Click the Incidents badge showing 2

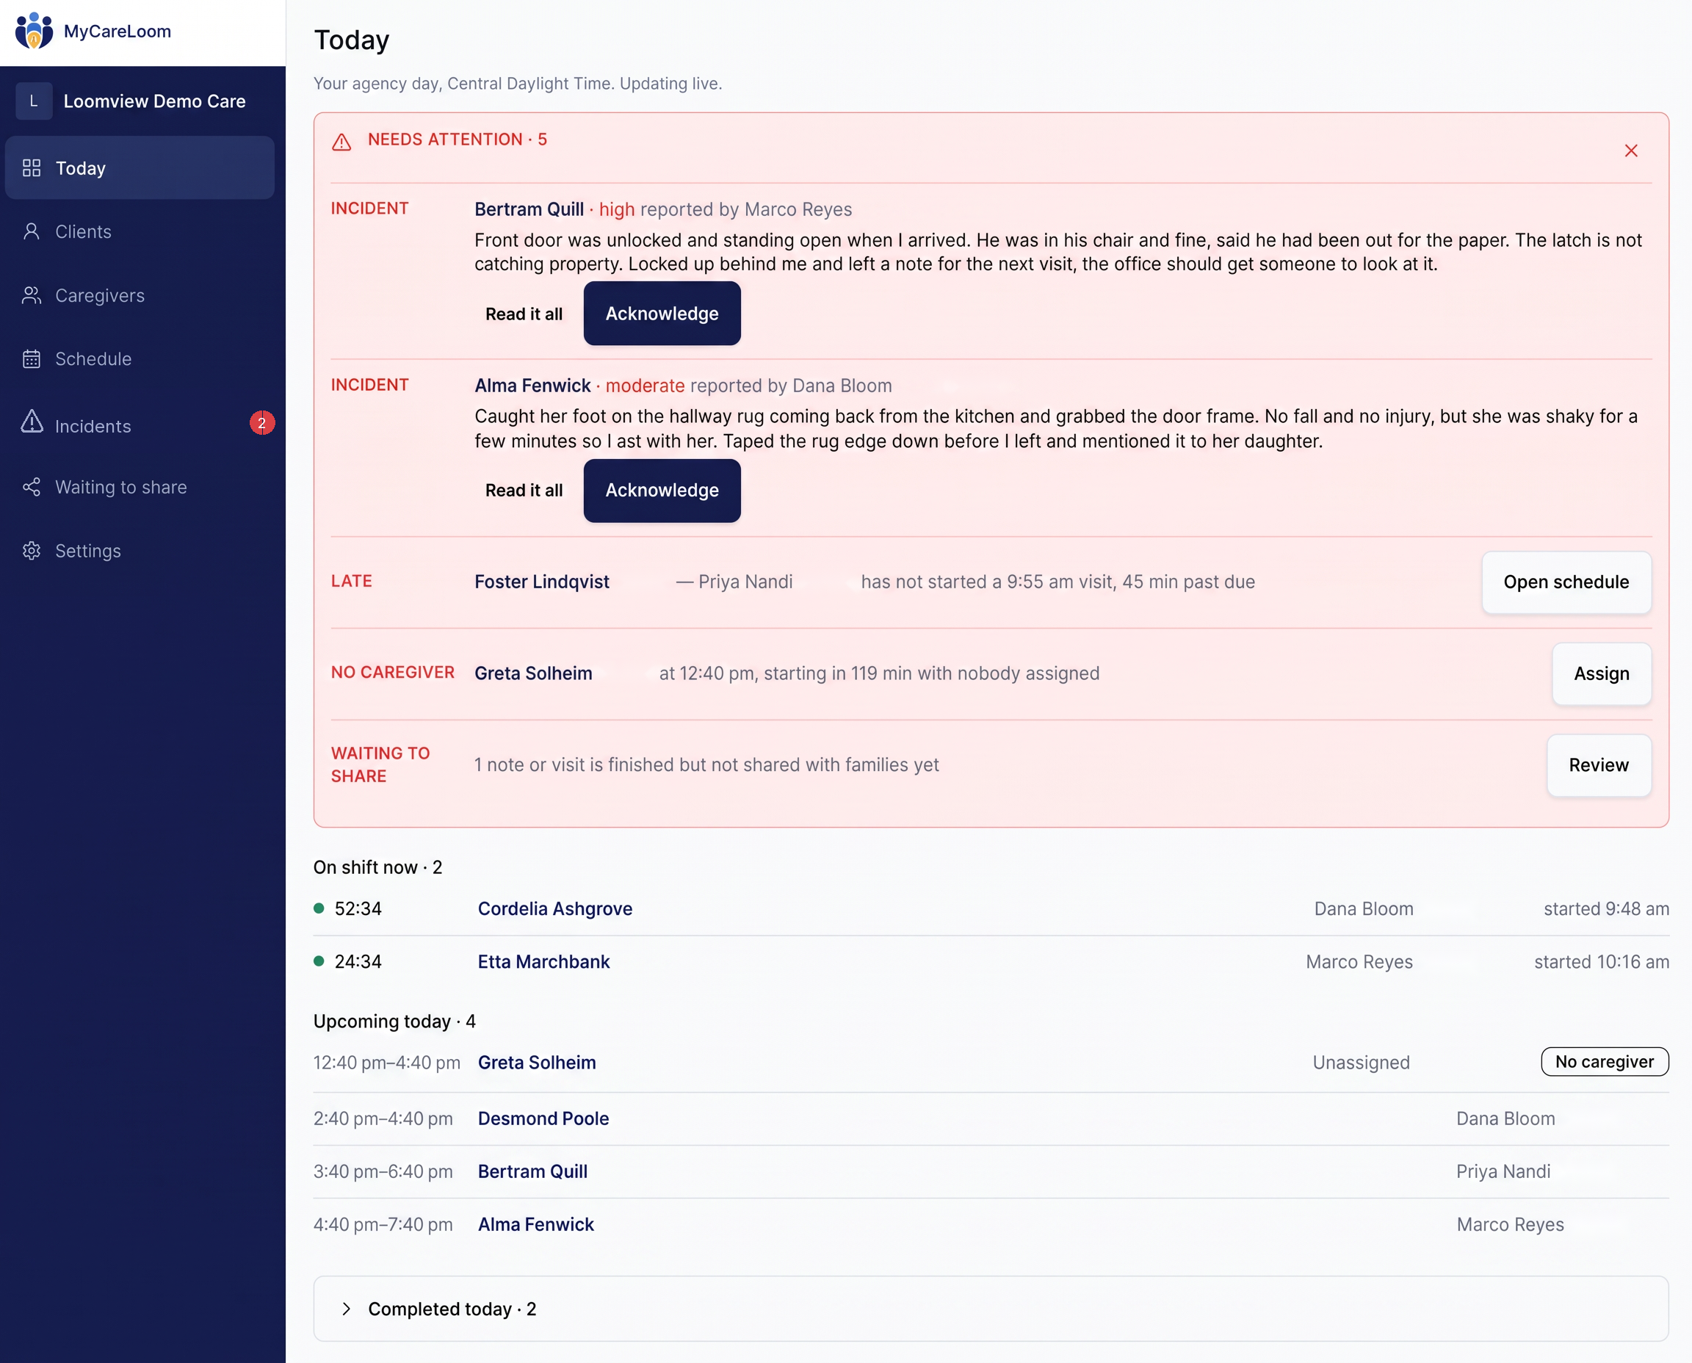tap(262, 422)
